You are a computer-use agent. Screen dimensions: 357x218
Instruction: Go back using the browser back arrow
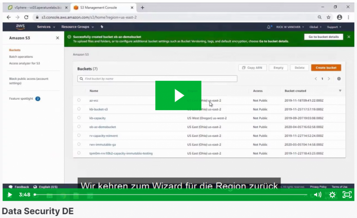[9, 17]
